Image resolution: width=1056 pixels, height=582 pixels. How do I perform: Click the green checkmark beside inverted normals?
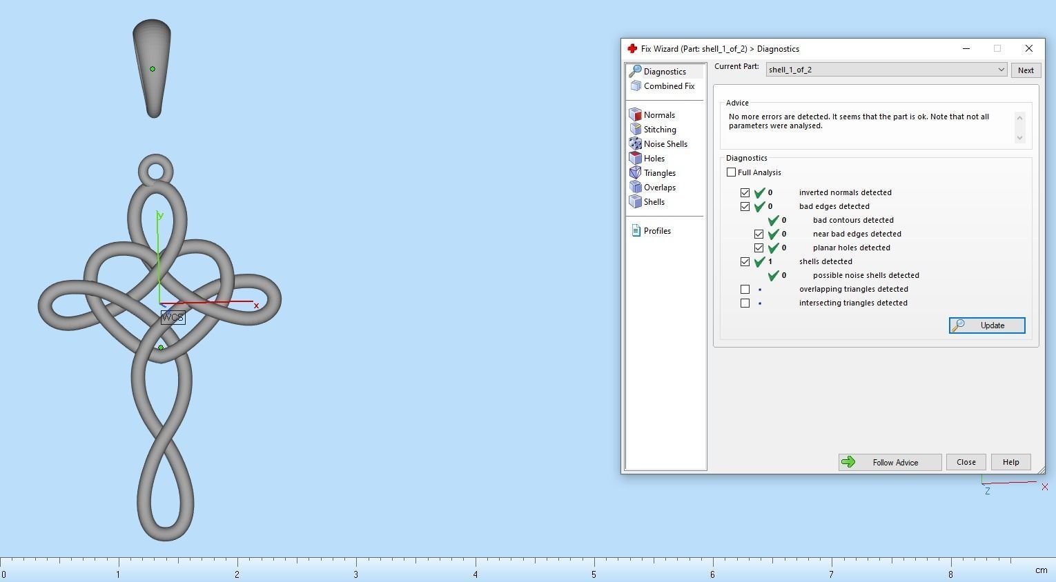(x=760, y=192)
